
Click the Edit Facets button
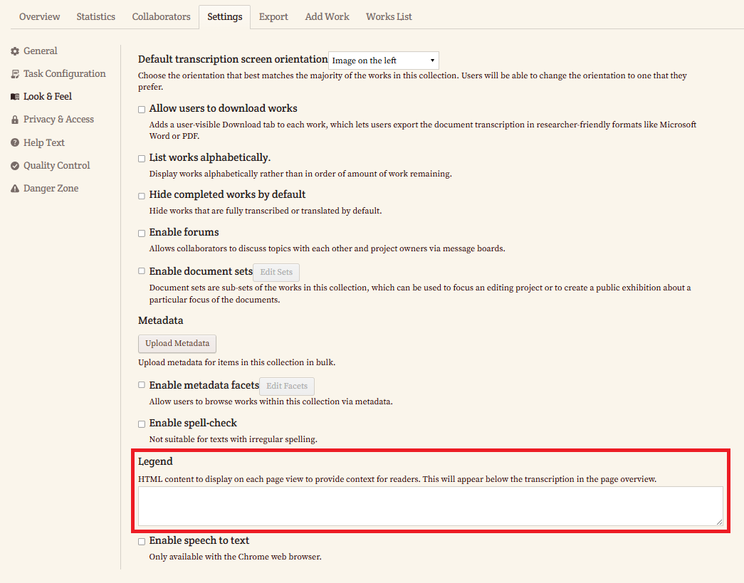[x=287, y=386]
